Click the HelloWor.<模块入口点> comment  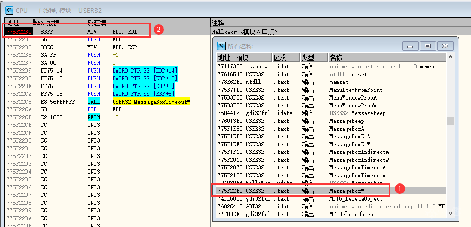[x=244, y=32]
